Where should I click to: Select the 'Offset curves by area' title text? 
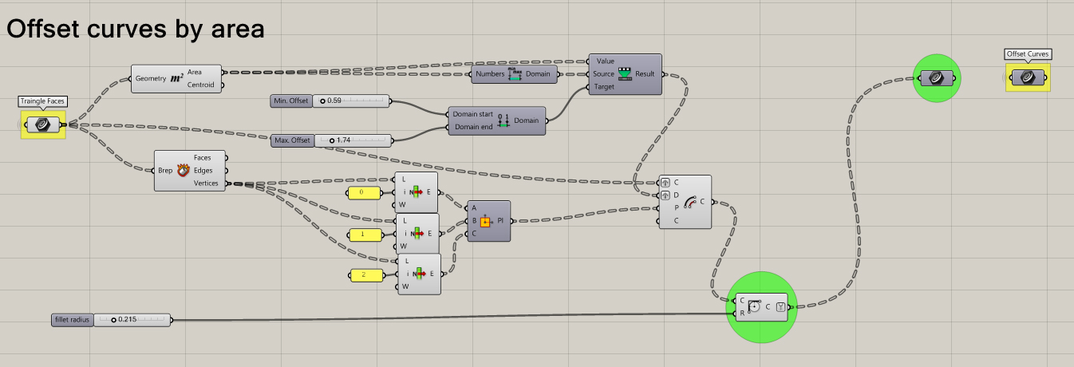pyautogui.click(x=135, y=29)
